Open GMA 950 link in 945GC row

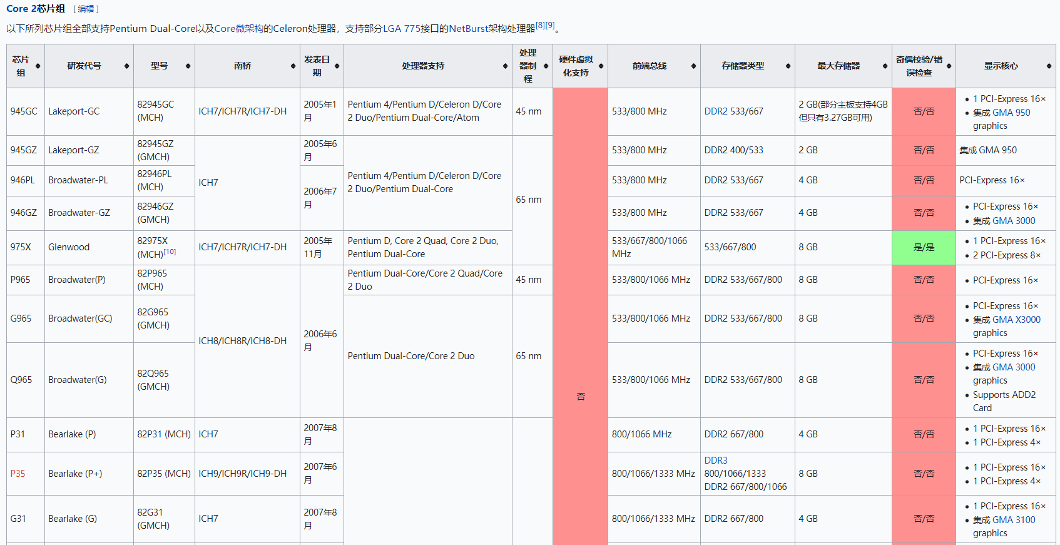click(x=1011, y=113)
